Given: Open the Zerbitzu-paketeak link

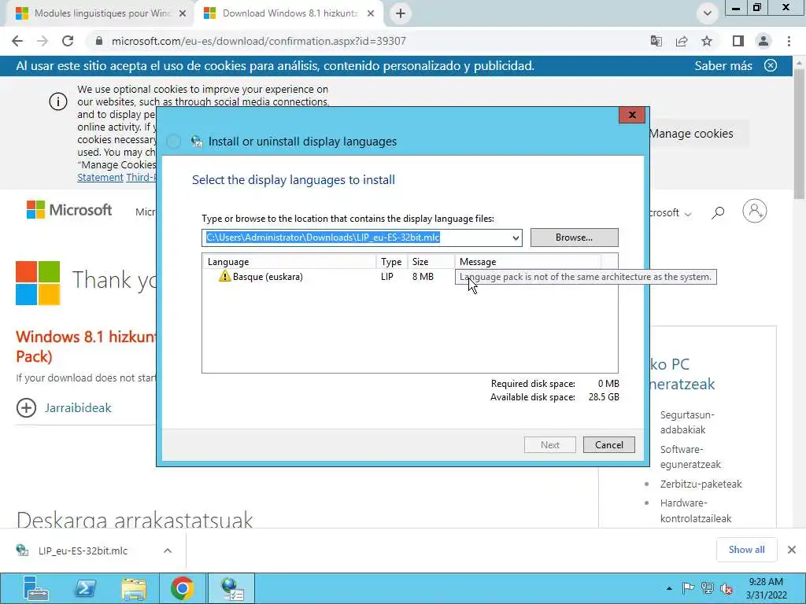Looking at the screenshot, I should (x=701, y=484).
